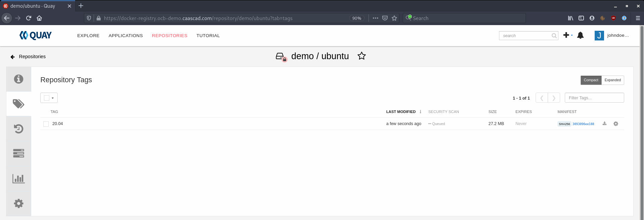644x220 pixels.
Task: Open the tag history sidebar tab
Action: (18, 129)
